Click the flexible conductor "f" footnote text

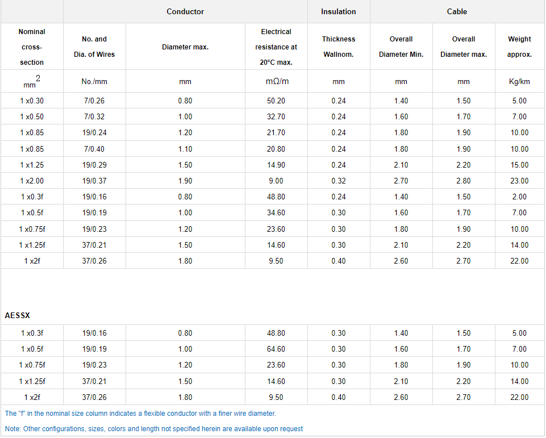click(140, 414)
